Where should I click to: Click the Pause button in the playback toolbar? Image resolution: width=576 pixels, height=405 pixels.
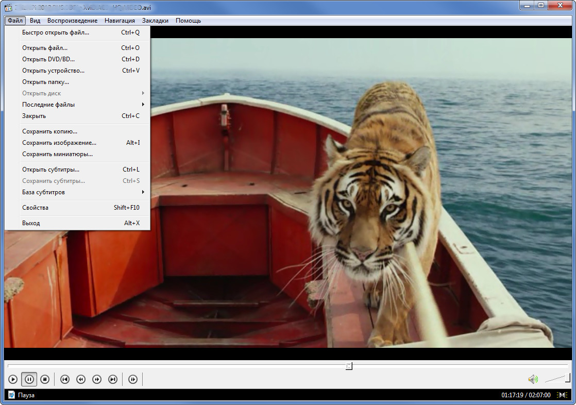click(x=29, y=379)
